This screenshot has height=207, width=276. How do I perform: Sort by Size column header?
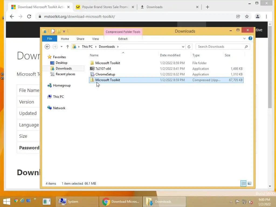coord(234,55)
